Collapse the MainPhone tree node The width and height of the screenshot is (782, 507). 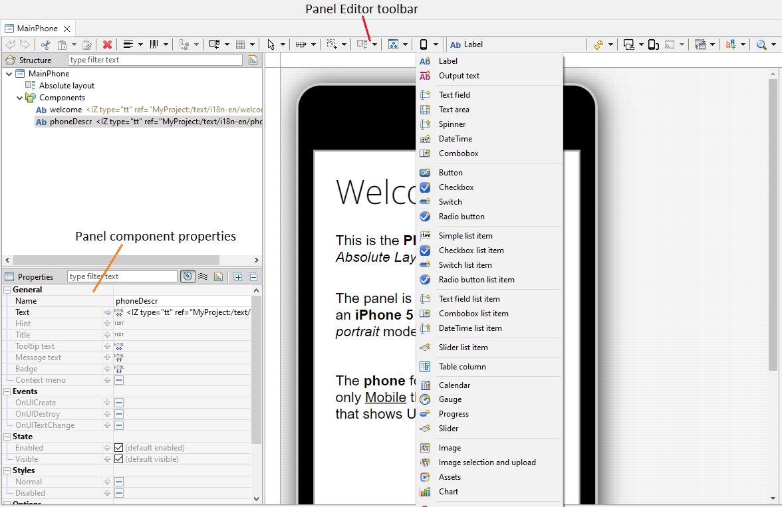click(x=9, y=74)
